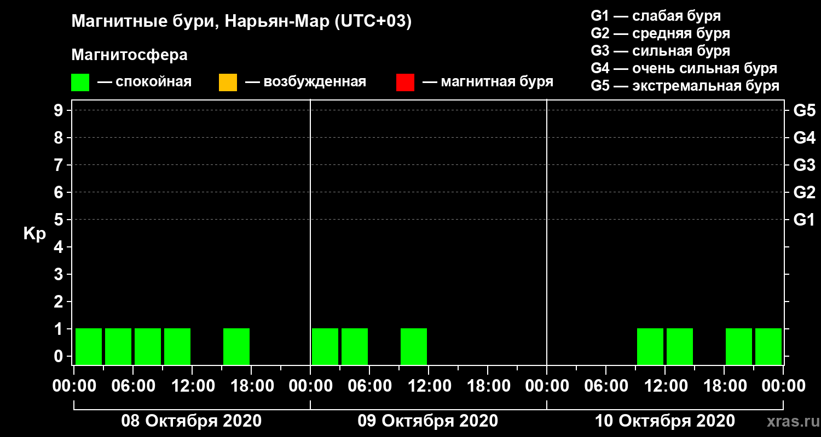Image resolution: width=821 pixels, height=437 pixels.
Task: Click the date label 09 Октября 2020
Action: click(x=427, y=421)
